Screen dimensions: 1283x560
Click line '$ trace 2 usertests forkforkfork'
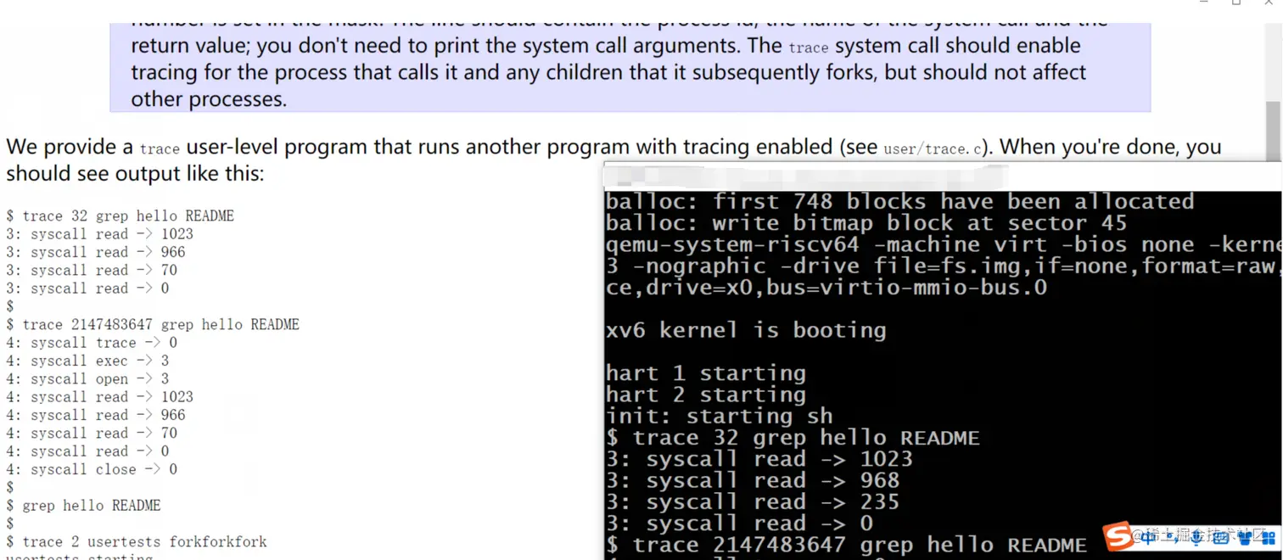click(137, 541)
